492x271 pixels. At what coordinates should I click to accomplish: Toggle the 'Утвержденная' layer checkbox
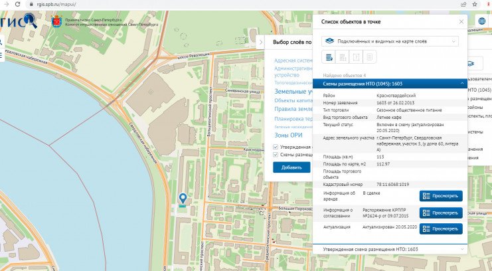pos(276,146)
